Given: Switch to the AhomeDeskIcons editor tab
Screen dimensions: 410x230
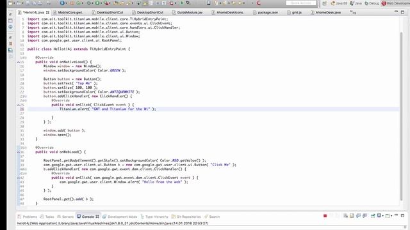Looking at the screenshot, I should pos(228,12).
